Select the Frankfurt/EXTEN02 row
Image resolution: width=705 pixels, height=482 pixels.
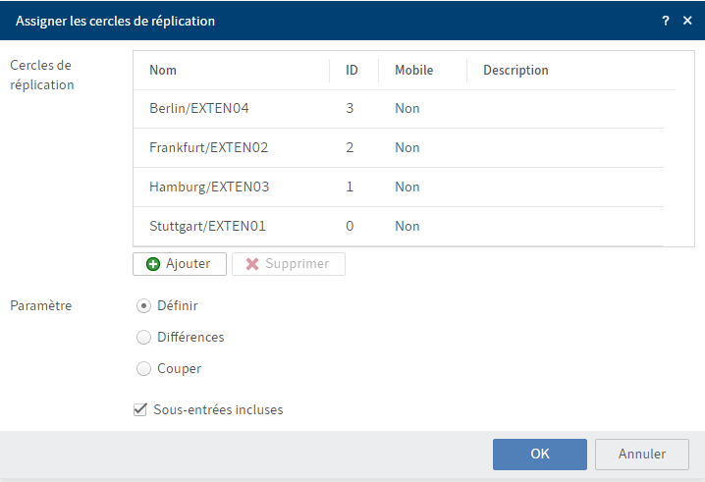399,148
